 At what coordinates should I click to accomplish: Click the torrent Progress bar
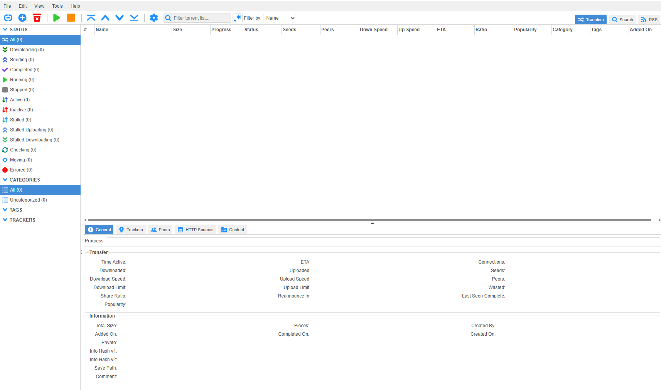(383, 241)
